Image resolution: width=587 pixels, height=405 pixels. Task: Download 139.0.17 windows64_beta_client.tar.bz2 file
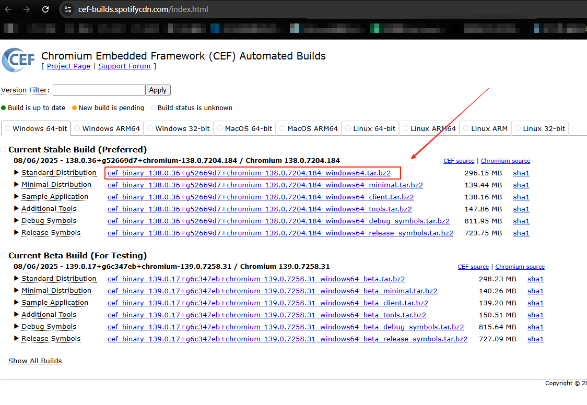pos(268,303)
